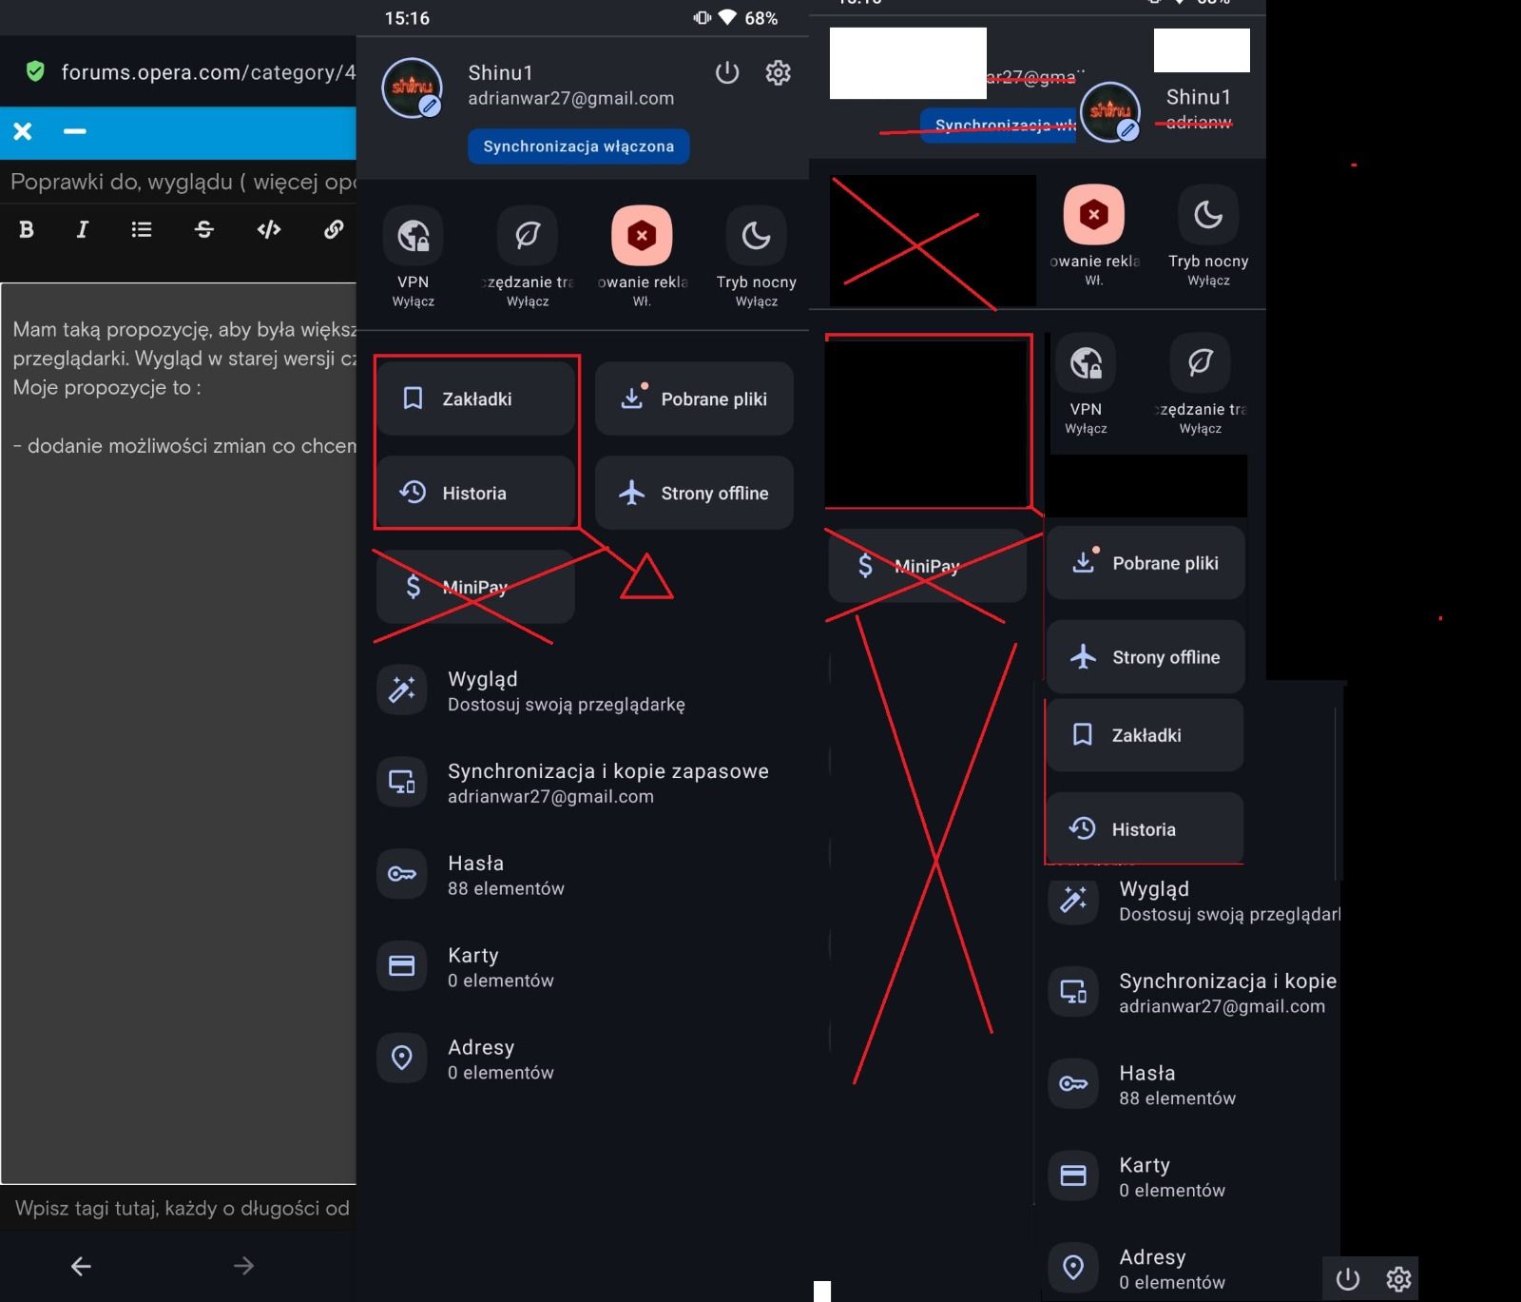1521x1302 pixels.
Task: Toggle data savings leaf in original menu
Action: [528, 235]
